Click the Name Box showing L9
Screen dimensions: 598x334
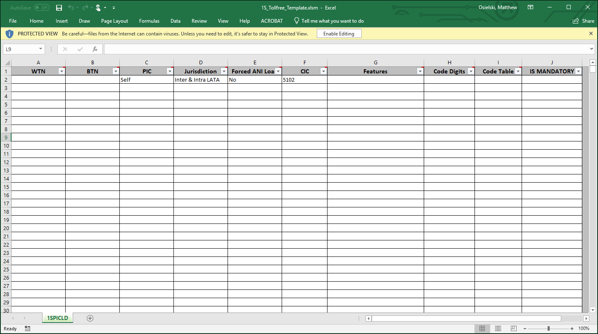point(21,49)
